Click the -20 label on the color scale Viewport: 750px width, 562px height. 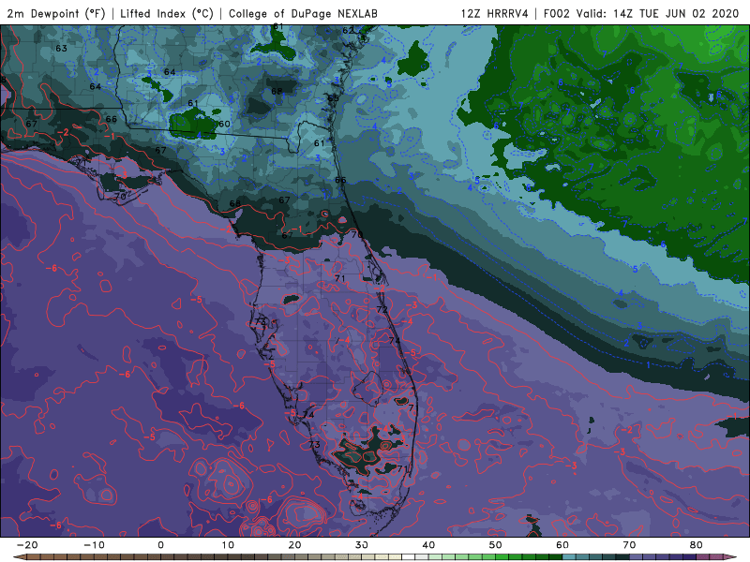27,545
